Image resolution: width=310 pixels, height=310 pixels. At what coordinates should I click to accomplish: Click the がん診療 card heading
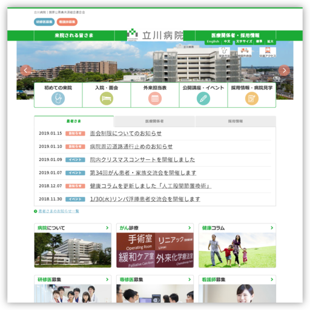tap(129, 228)
